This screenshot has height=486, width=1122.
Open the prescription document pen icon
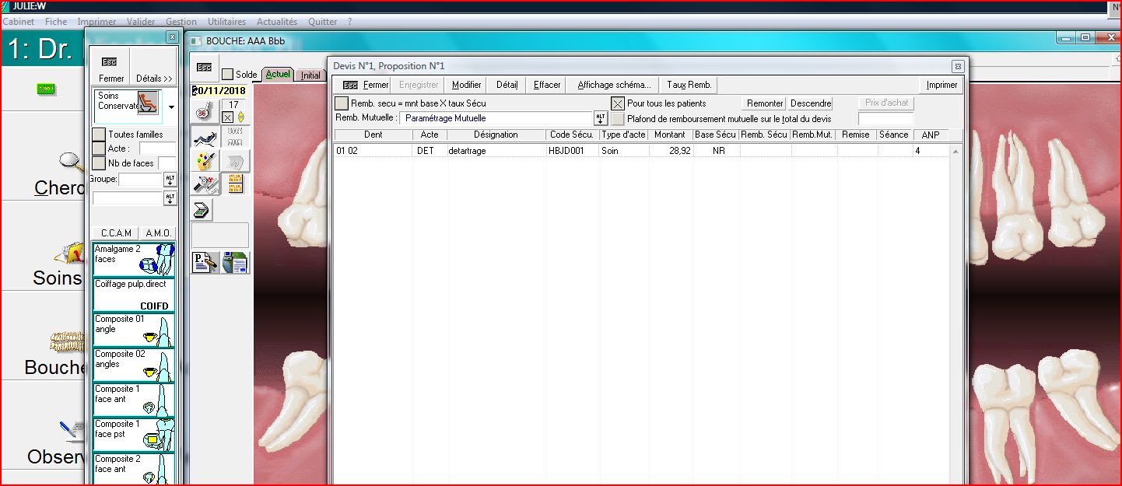[205, 263]
